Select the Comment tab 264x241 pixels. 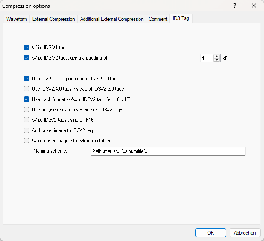[158, 19]
